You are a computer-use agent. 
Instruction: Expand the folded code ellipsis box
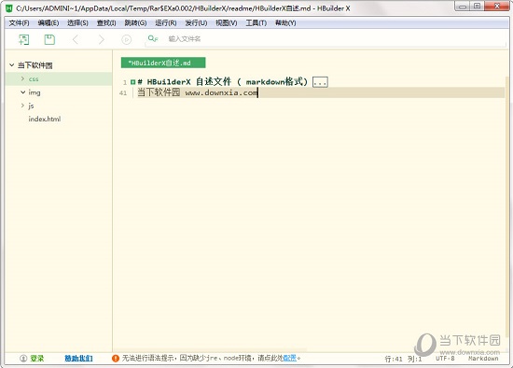click(320, 82)
